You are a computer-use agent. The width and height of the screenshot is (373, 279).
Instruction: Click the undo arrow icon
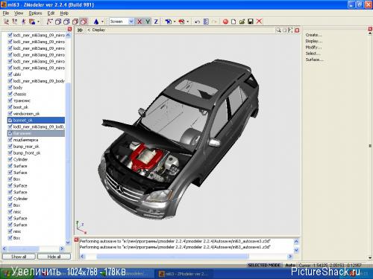pos(197,22)
